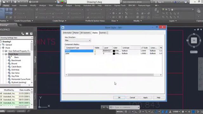This screenshot has width=203, height=114.
Task: Click the plus annotation monitor icon in status bar
Action: (189, 111)
